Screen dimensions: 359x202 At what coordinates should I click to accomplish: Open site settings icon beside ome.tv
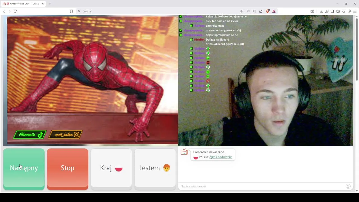click(x=79, y=11)
